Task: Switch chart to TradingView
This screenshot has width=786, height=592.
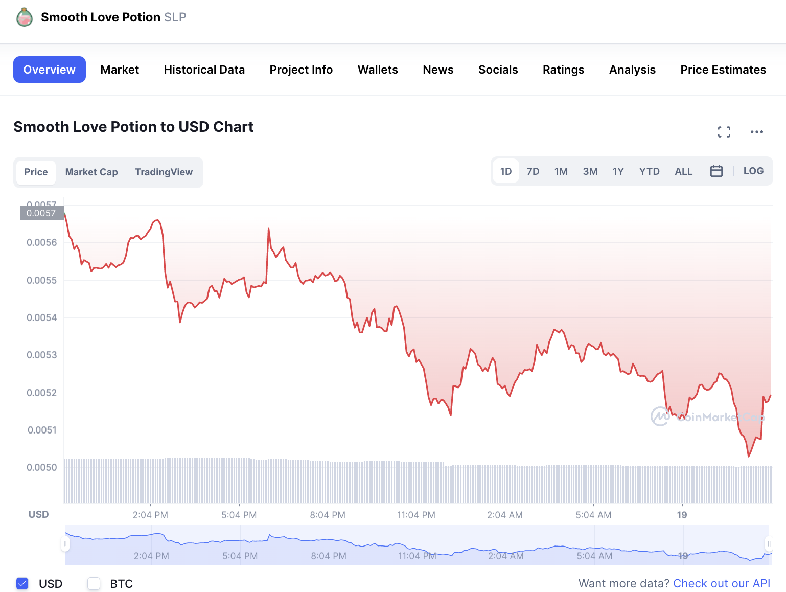Action: tap(164, 172)
